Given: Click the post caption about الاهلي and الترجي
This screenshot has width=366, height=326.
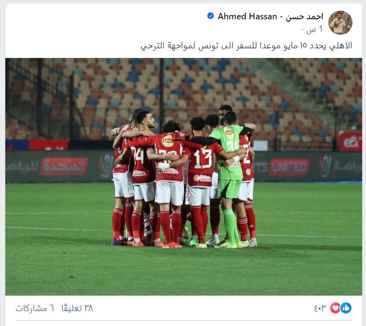Looking at the screenshot, I should point(246,45).
